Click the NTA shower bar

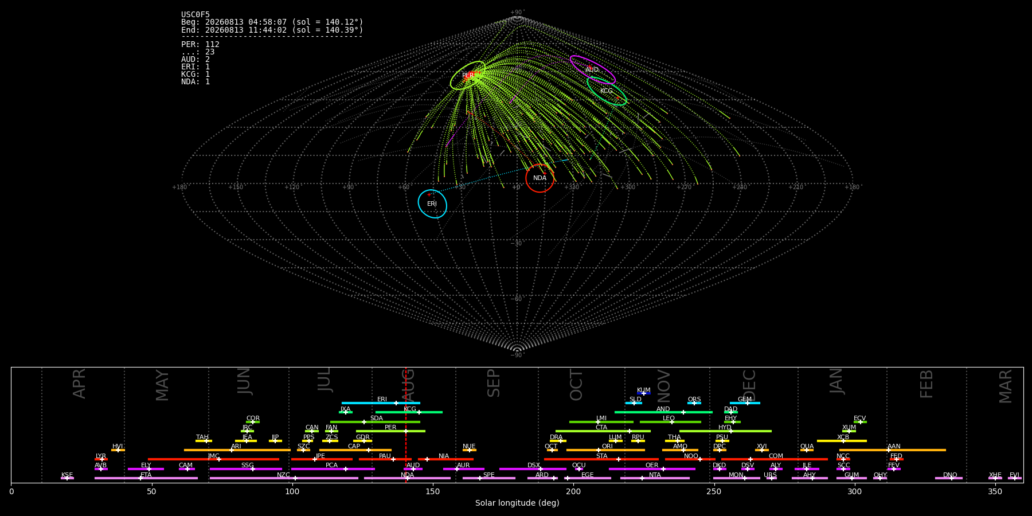click(655, 478)
